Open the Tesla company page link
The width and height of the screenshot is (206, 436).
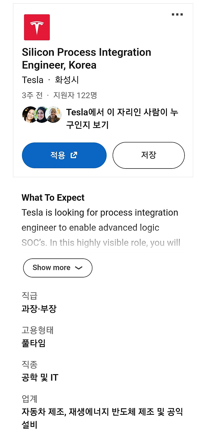point(32,80)
